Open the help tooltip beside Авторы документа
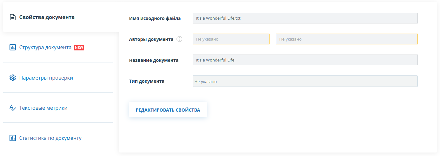This screenshot has height=156, width=440. click(x=179, y=39)
